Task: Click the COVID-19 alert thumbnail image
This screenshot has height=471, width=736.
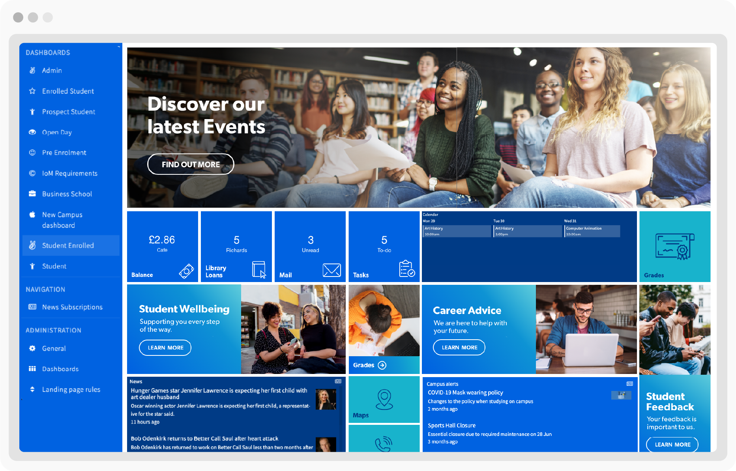Action: point(621,395)
